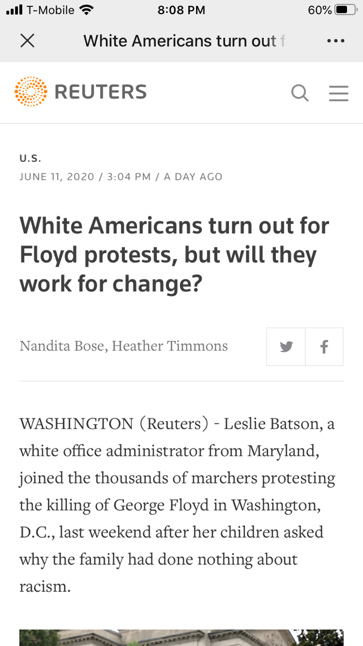Tap the orange Reuters dotted logo
This screenshot has height=646, width=363.
[x=31, y=92]
